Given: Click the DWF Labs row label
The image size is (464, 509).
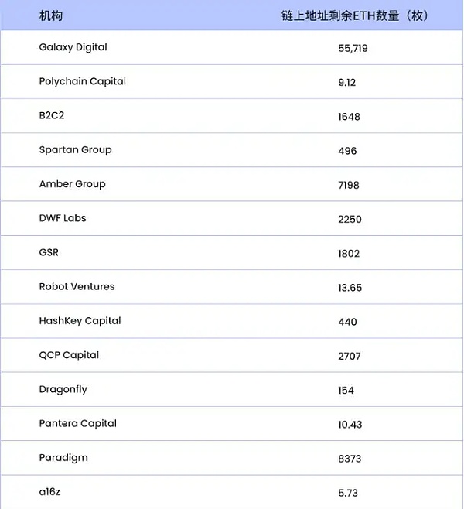Looking at the screenshot, I should point(63,218).
